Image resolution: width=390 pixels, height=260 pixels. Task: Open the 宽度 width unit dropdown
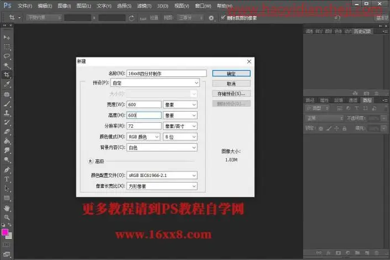click(x=180, y=105)
